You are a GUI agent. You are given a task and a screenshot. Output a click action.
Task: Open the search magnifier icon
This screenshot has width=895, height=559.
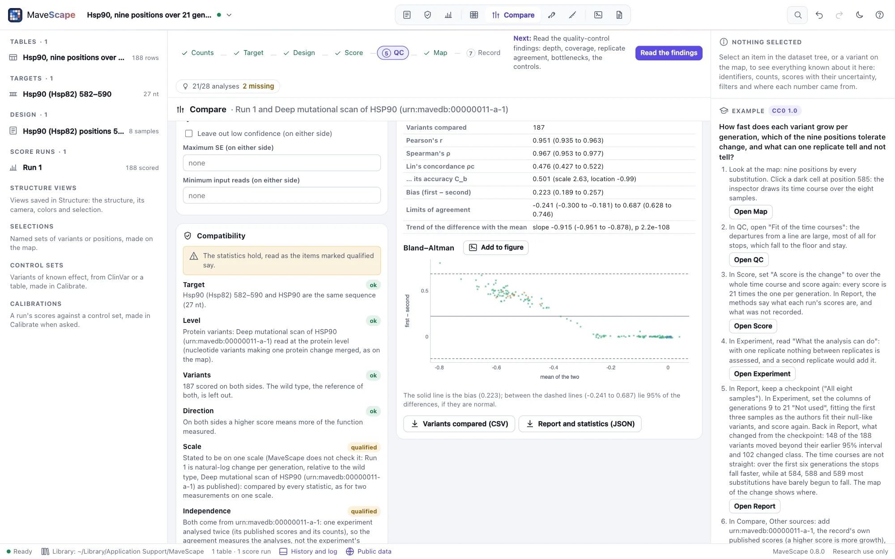pos(797,15)
